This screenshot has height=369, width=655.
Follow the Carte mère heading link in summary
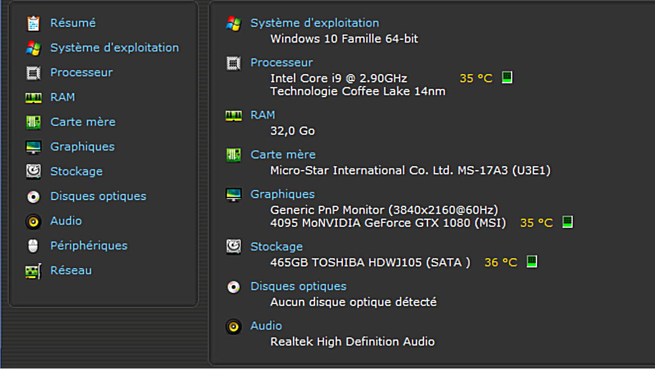click(283, 155)
